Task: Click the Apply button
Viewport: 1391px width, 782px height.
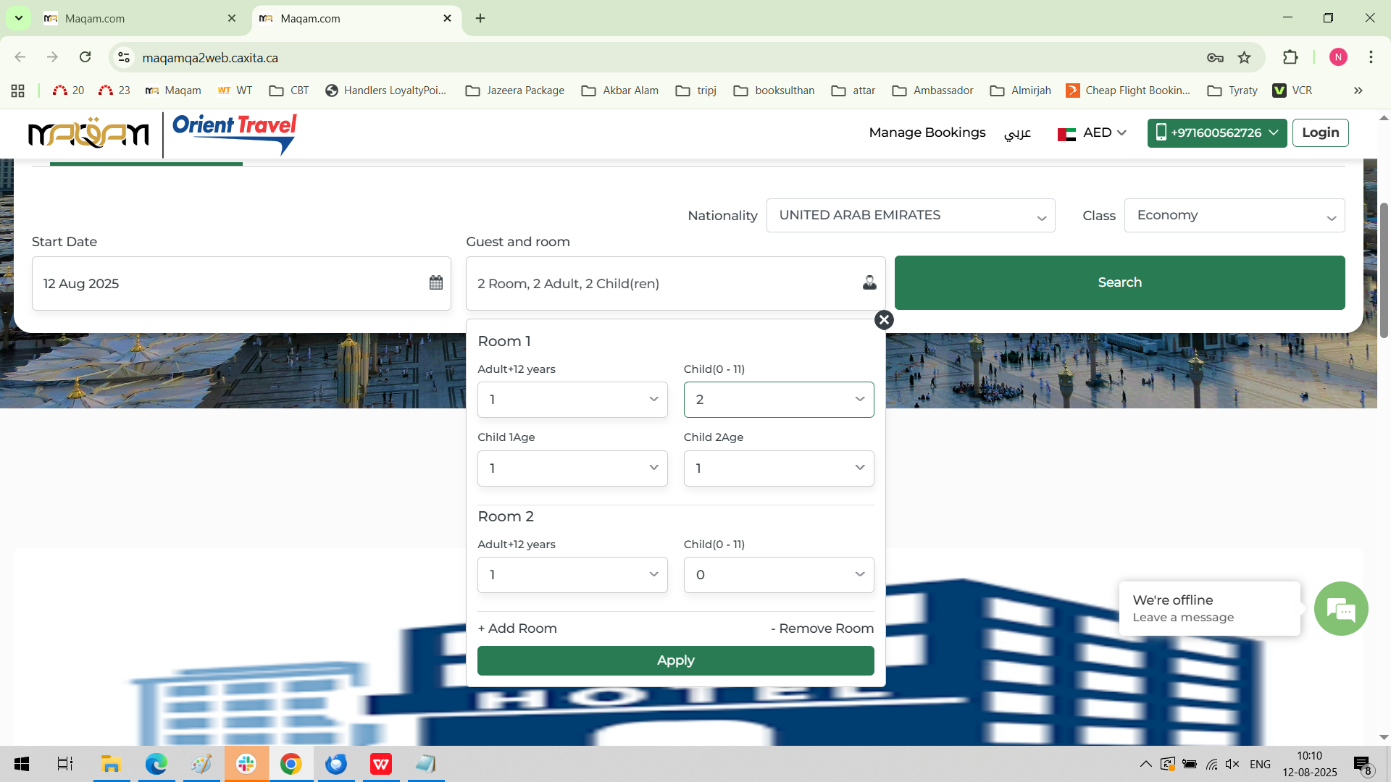Action: (x=675, y=660)
